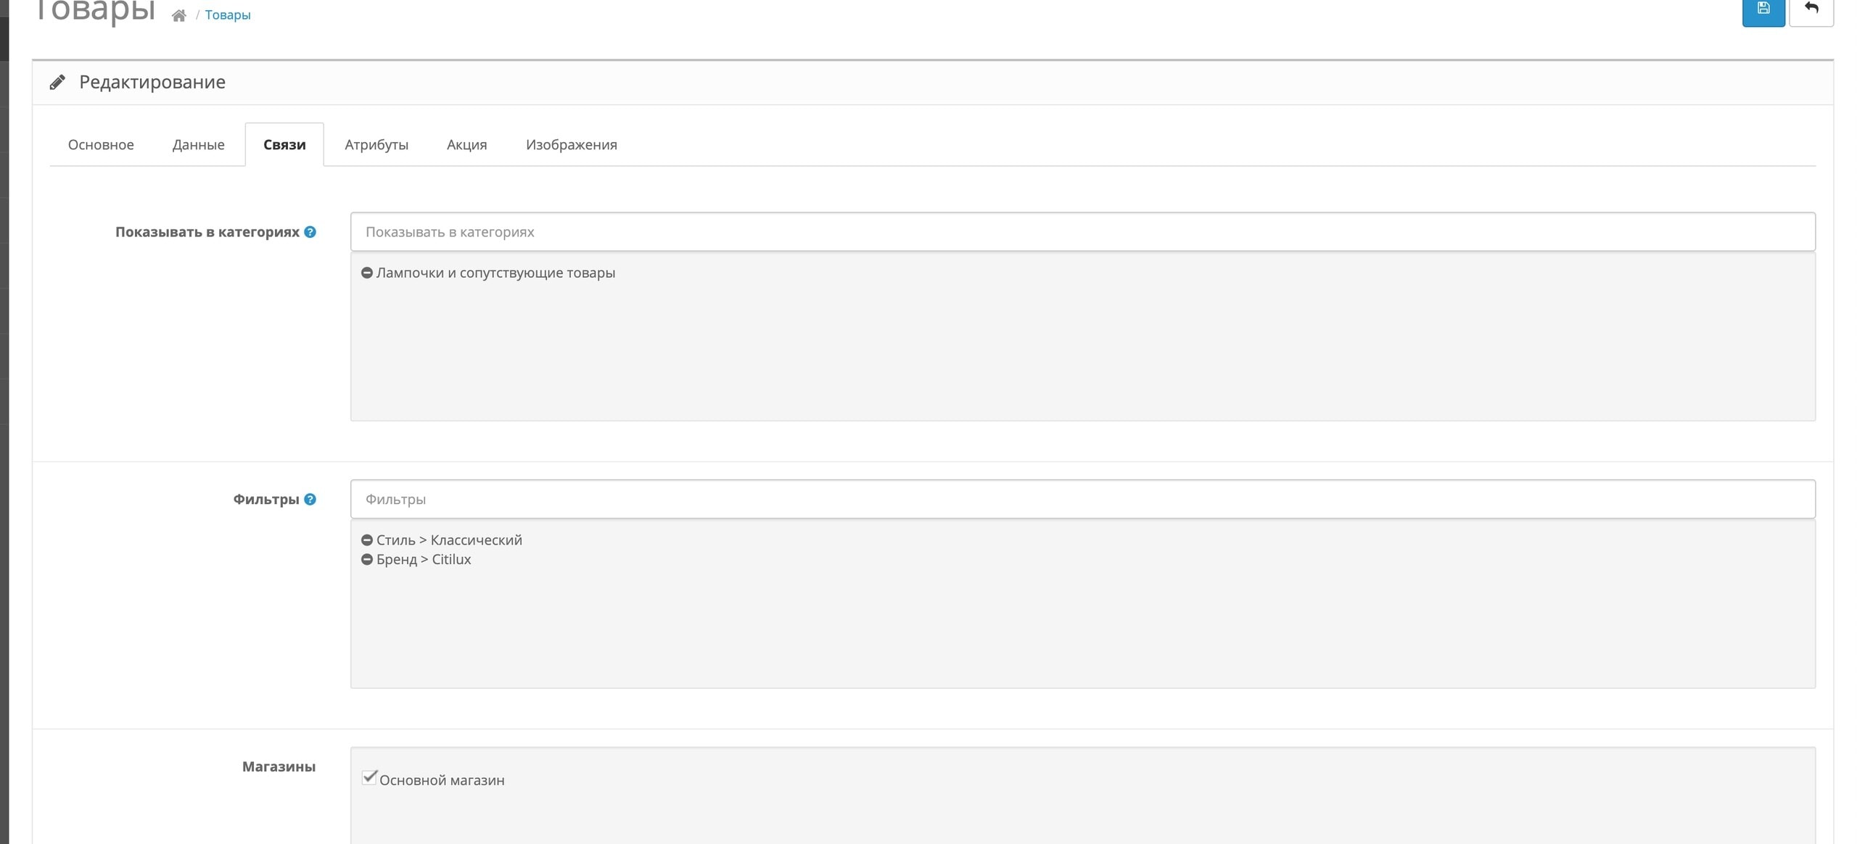
Task: Remove the 'Бренд > Citilux' filter with its minus icon
Action: [x=367, y=559]
